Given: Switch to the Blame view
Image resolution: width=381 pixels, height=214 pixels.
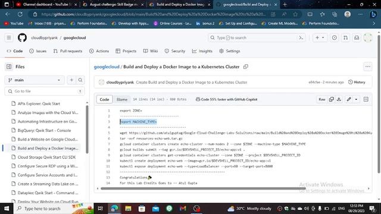Looking at the screenshot, I should (122, 99).
